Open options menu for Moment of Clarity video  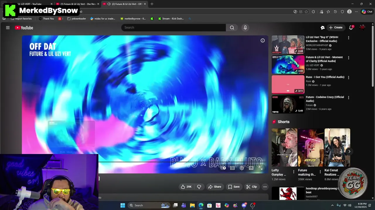pyautogui.click(x=348, y=58)
